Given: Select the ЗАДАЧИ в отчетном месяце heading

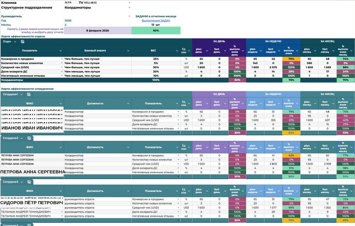Looking at the screenshot, I should click(156, 16).
